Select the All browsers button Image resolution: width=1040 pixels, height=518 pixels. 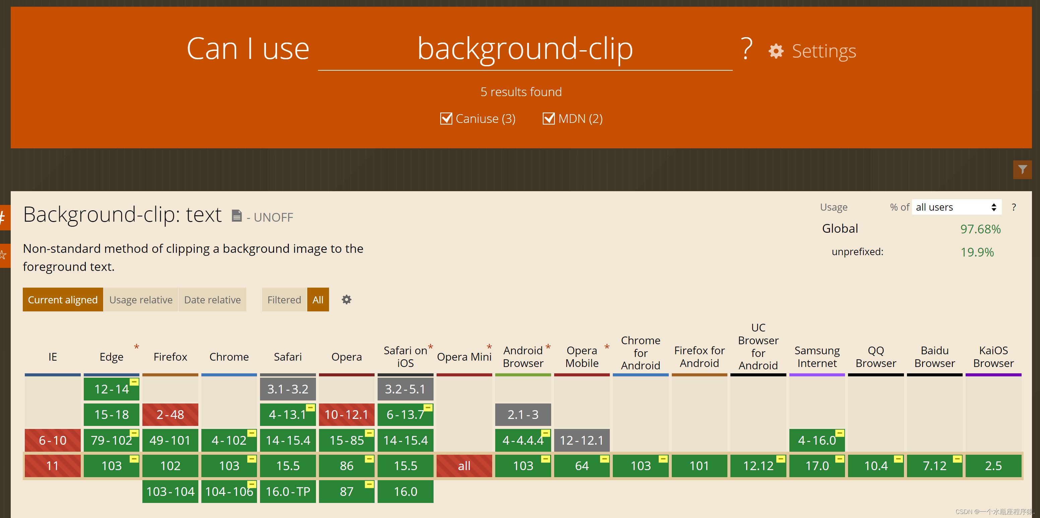click(x=318, y=300)
